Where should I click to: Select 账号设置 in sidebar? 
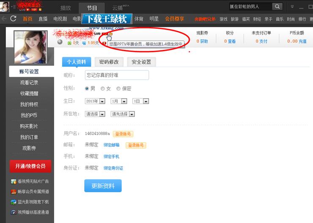31,72
